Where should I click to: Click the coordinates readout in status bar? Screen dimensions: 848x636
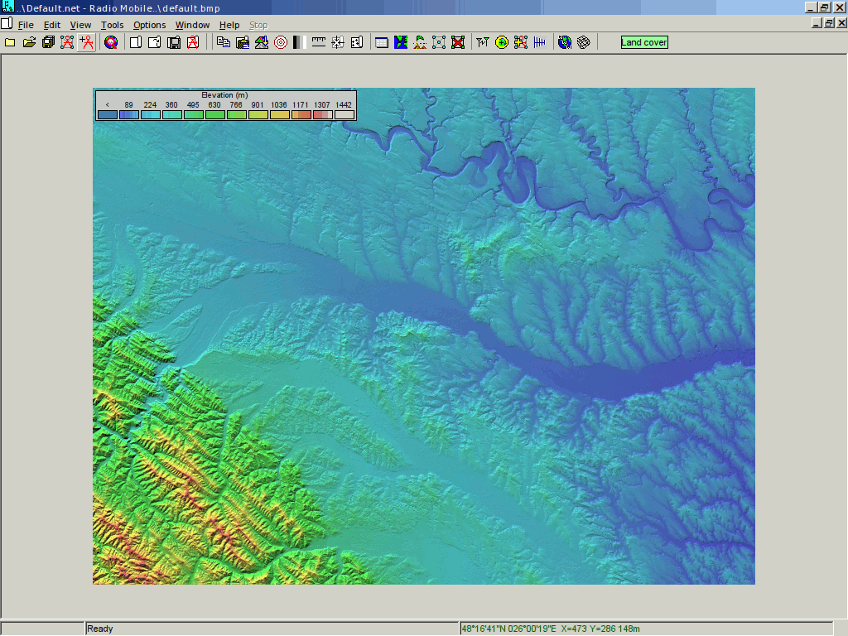coord(551,629)
